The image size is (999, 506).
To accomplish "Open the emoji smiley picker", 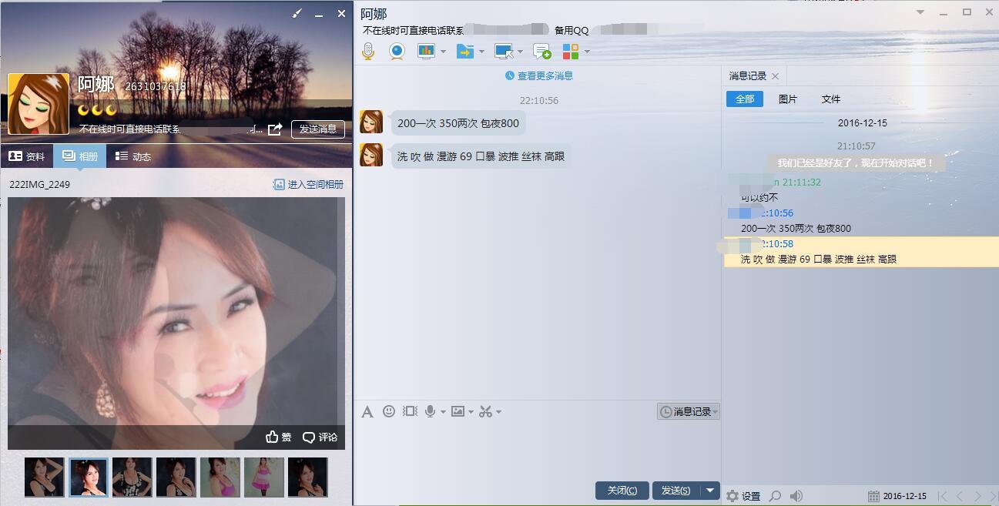I will pos(389,411).
